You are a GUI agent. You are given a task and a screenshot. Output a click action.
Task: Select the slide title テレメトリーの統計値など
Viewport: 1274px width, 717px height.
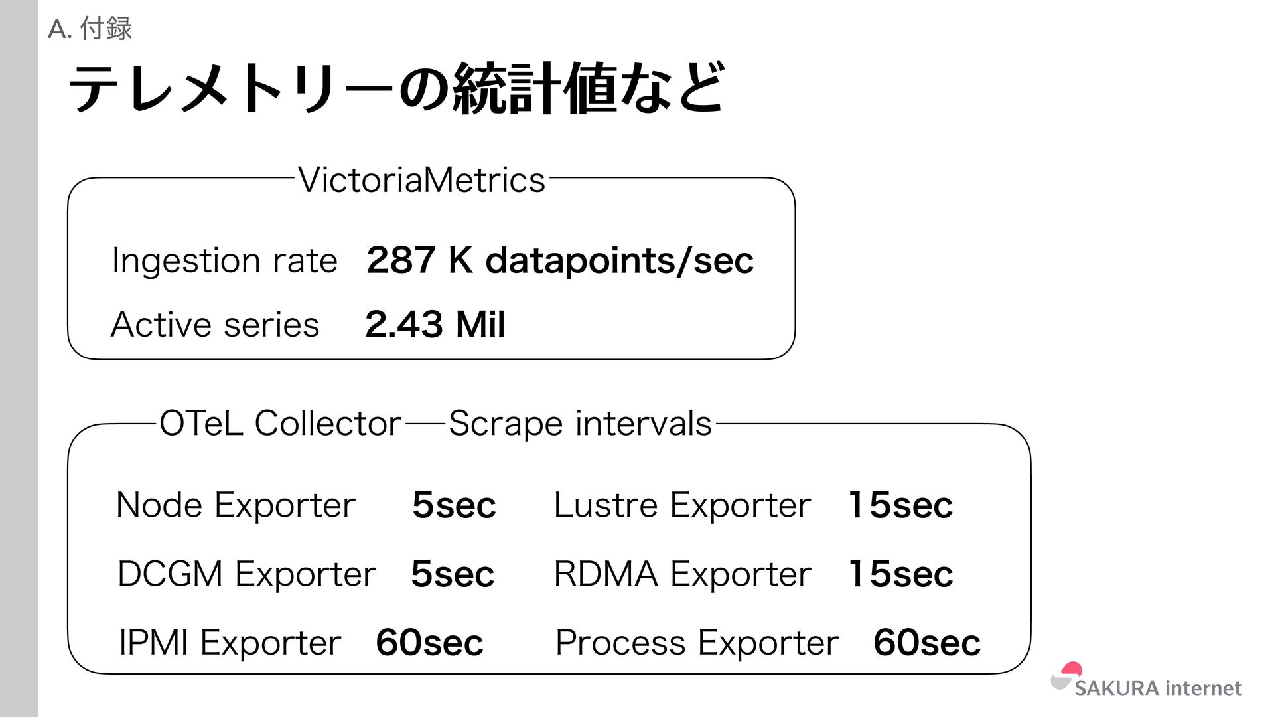[397, 88]
